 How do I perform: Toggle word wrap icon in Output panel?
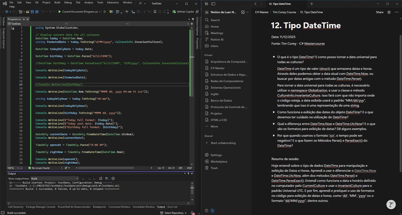pyautogui.click(x=107, y=179)
